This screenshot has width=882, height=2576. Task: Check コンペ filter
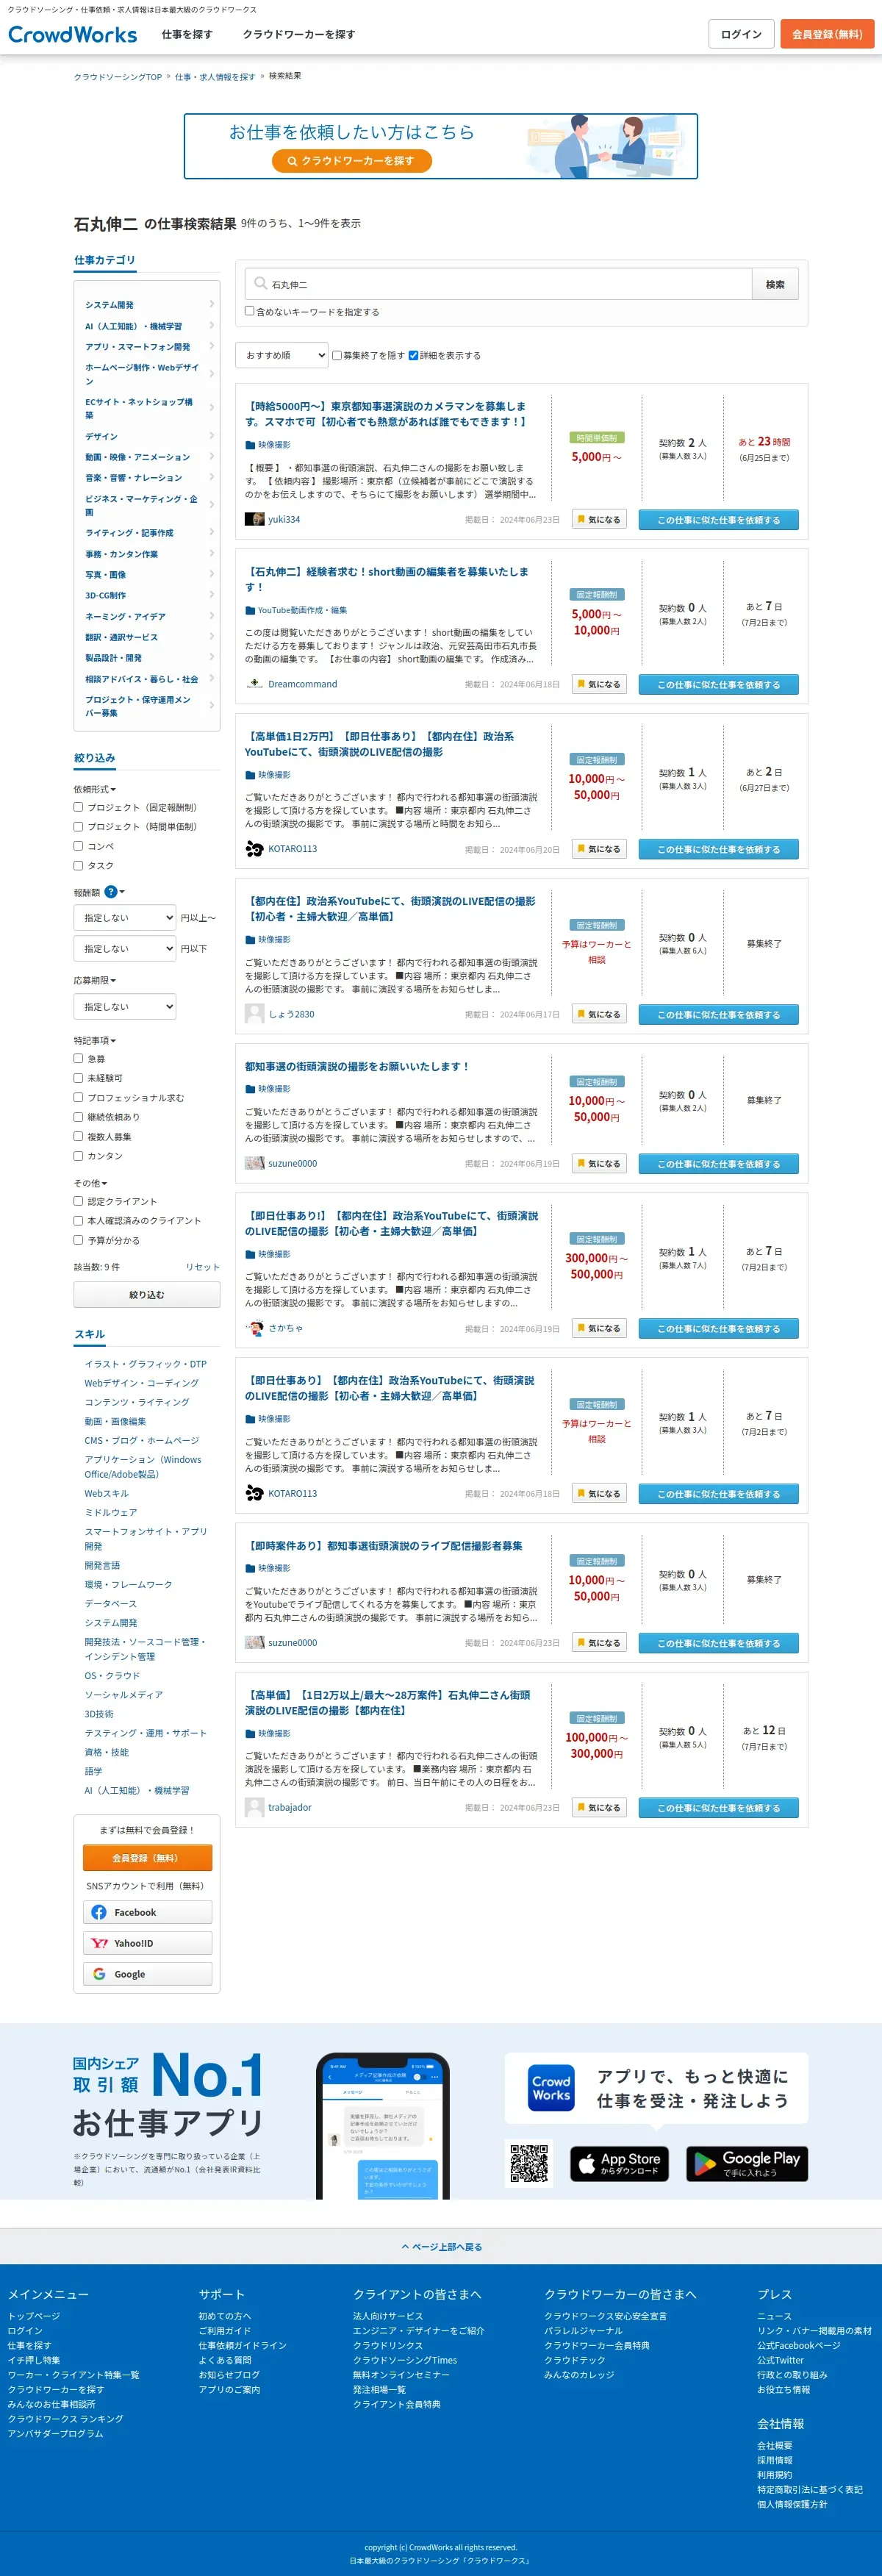pyautogui.click(x=78, y=846)
